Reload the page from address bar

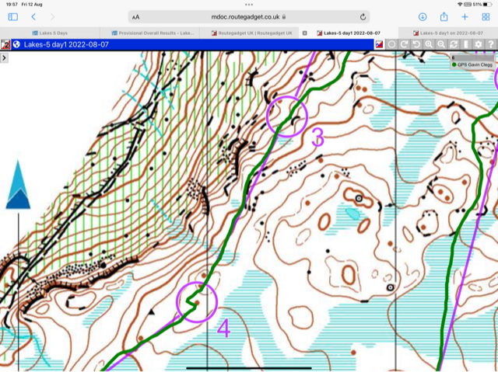point(363,16)
